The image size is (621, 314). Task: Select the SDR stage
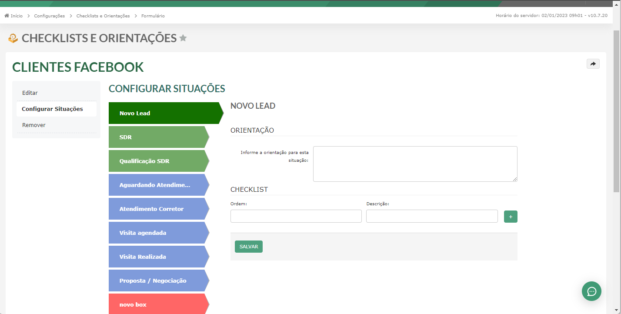pos(159,137)
